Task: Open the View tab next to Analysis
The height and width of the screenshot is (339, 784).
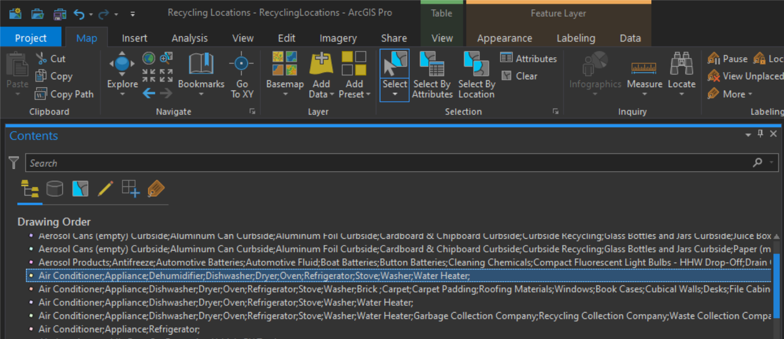Action: click(243, 38)
